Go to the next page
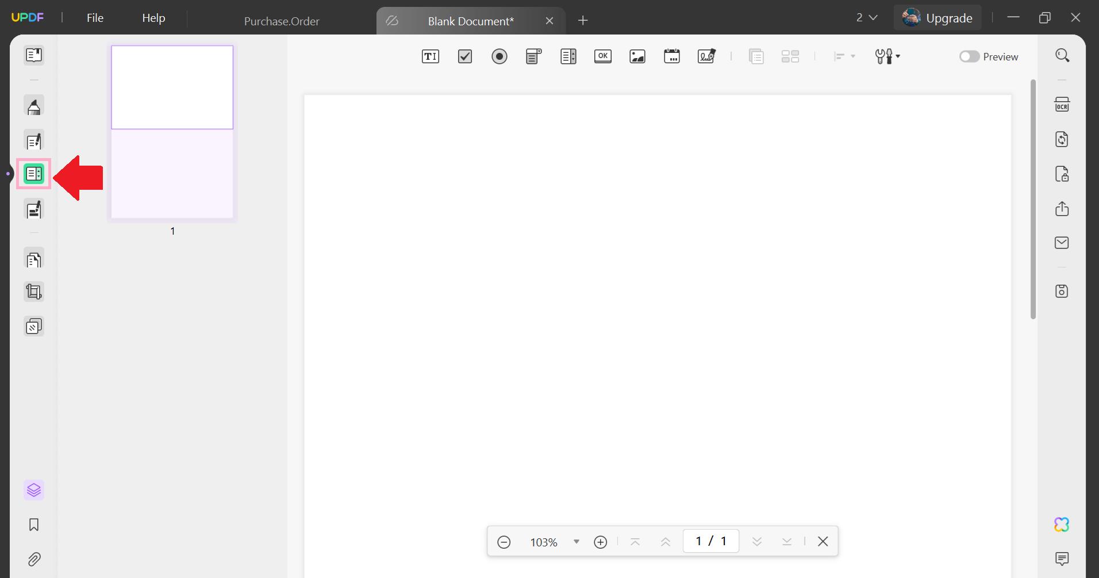1099x578 pixels. pos(757,542)
